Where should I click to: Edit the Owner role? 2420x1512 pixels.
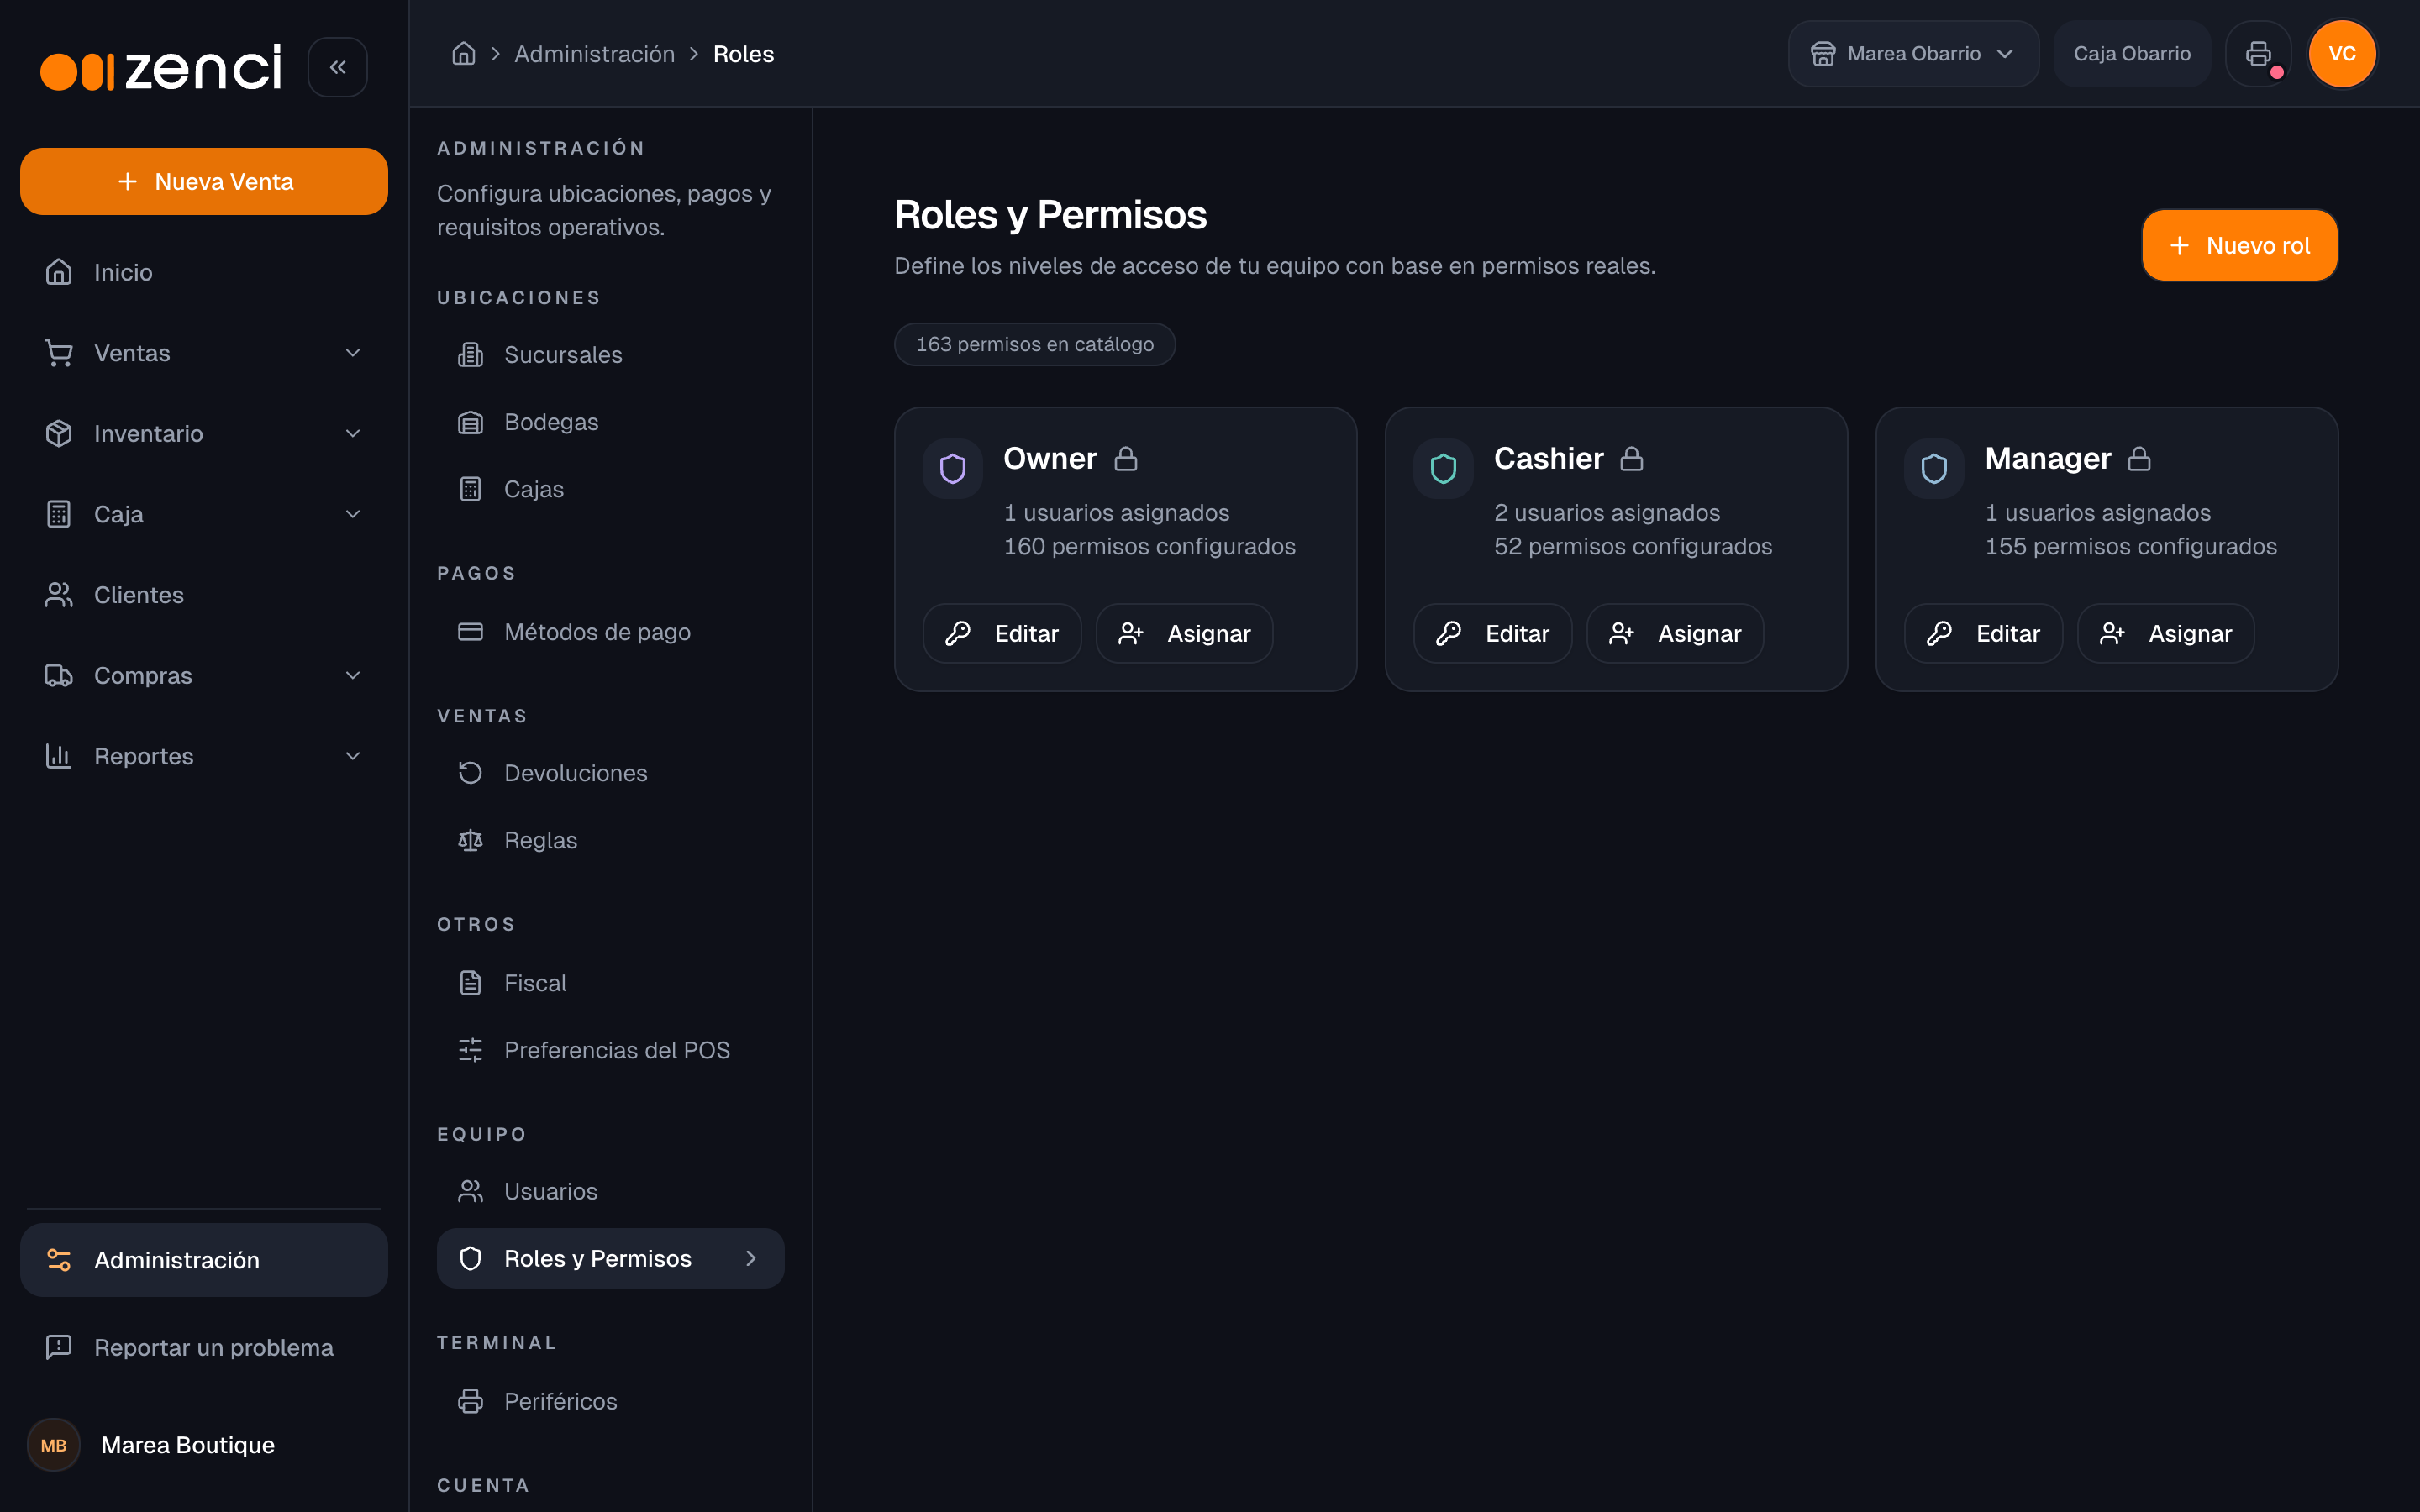[x=1002, y=633]
